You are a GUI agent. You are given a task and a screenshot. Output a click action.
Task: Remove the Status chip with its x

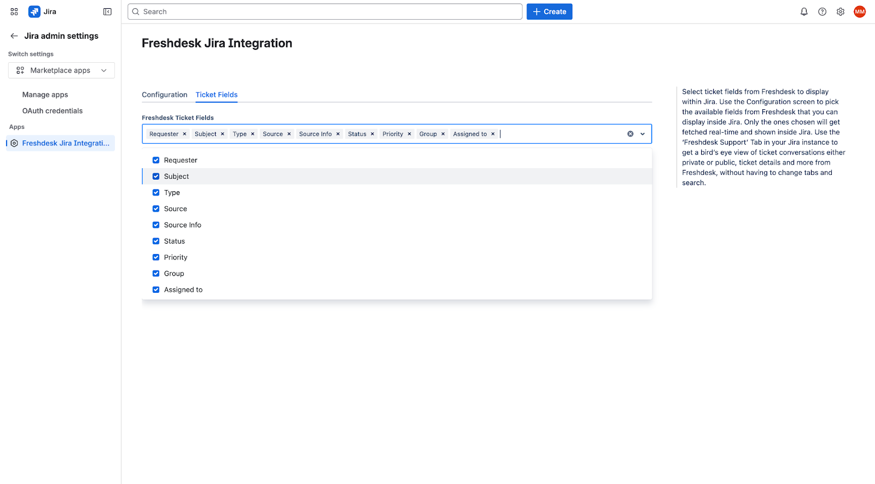(x=372, y=134)
